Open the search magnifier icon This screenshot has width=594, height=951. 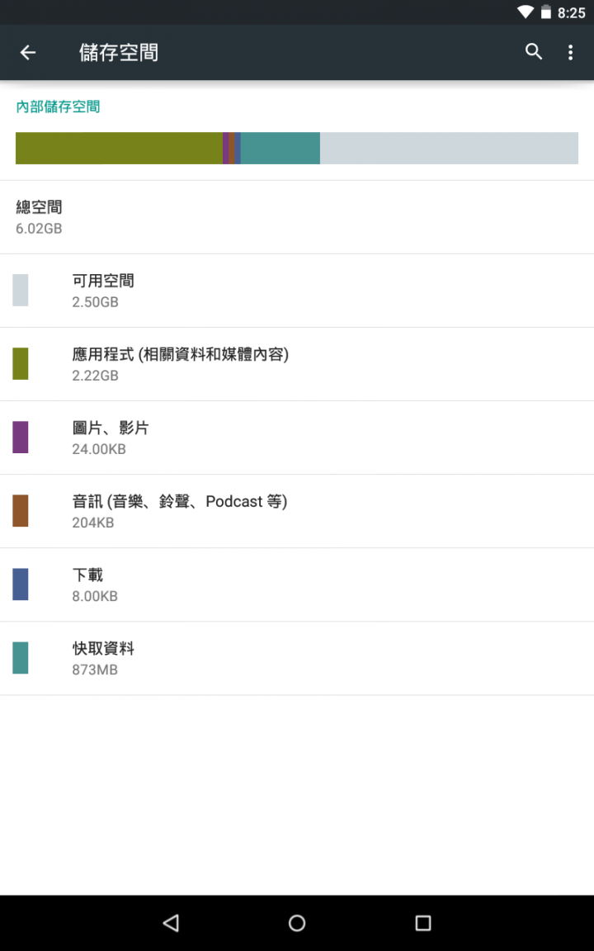pyautogui.click(x=534, y=52)
